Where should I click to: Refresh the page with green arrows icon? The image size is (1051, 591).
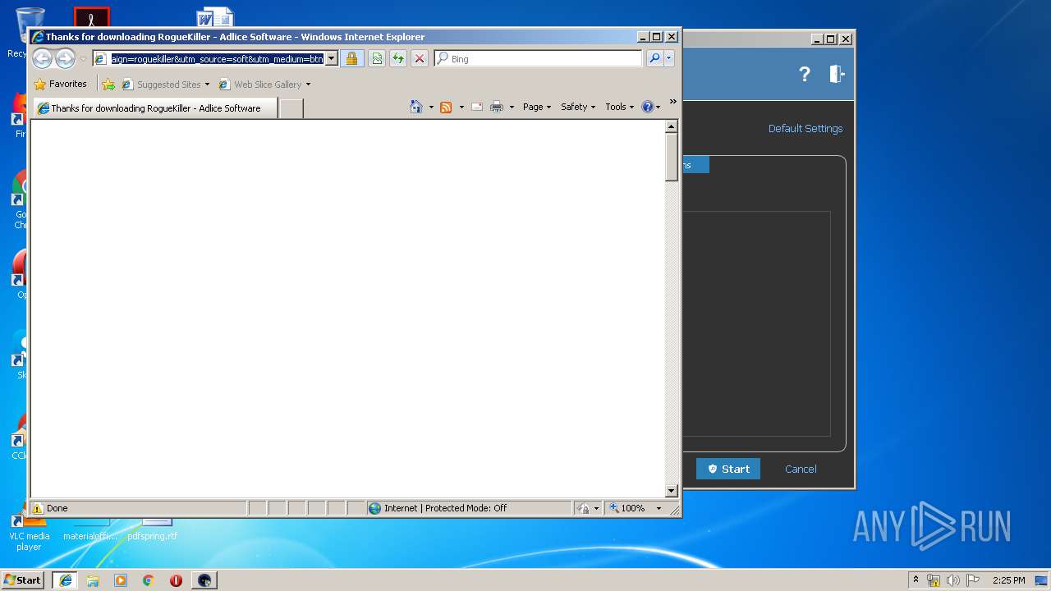pos(397,58)
